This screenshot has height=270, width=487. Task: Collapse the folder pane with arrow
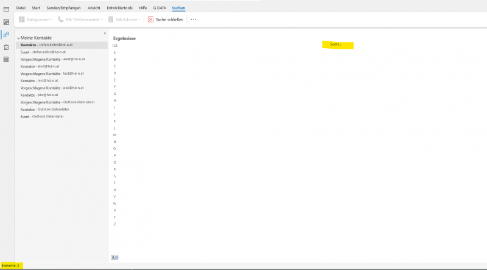(x=105, y=33)
